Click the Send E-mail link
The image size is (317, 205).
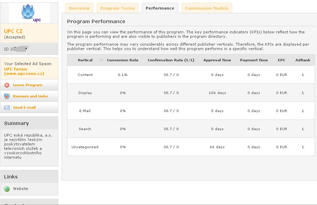coord(24,107)
